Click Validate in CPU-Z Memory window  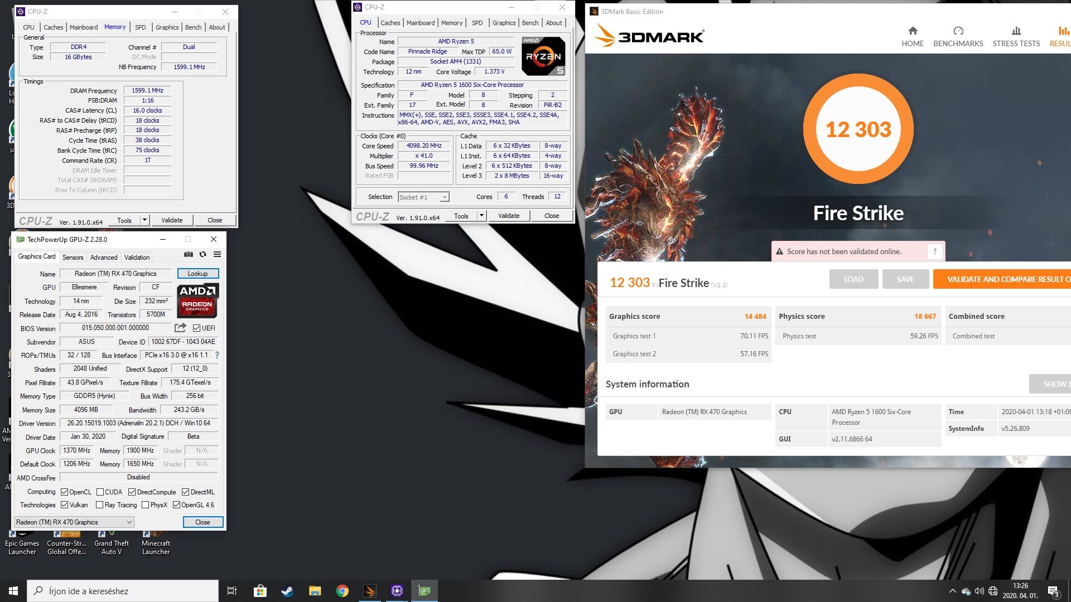coord(172,220)
